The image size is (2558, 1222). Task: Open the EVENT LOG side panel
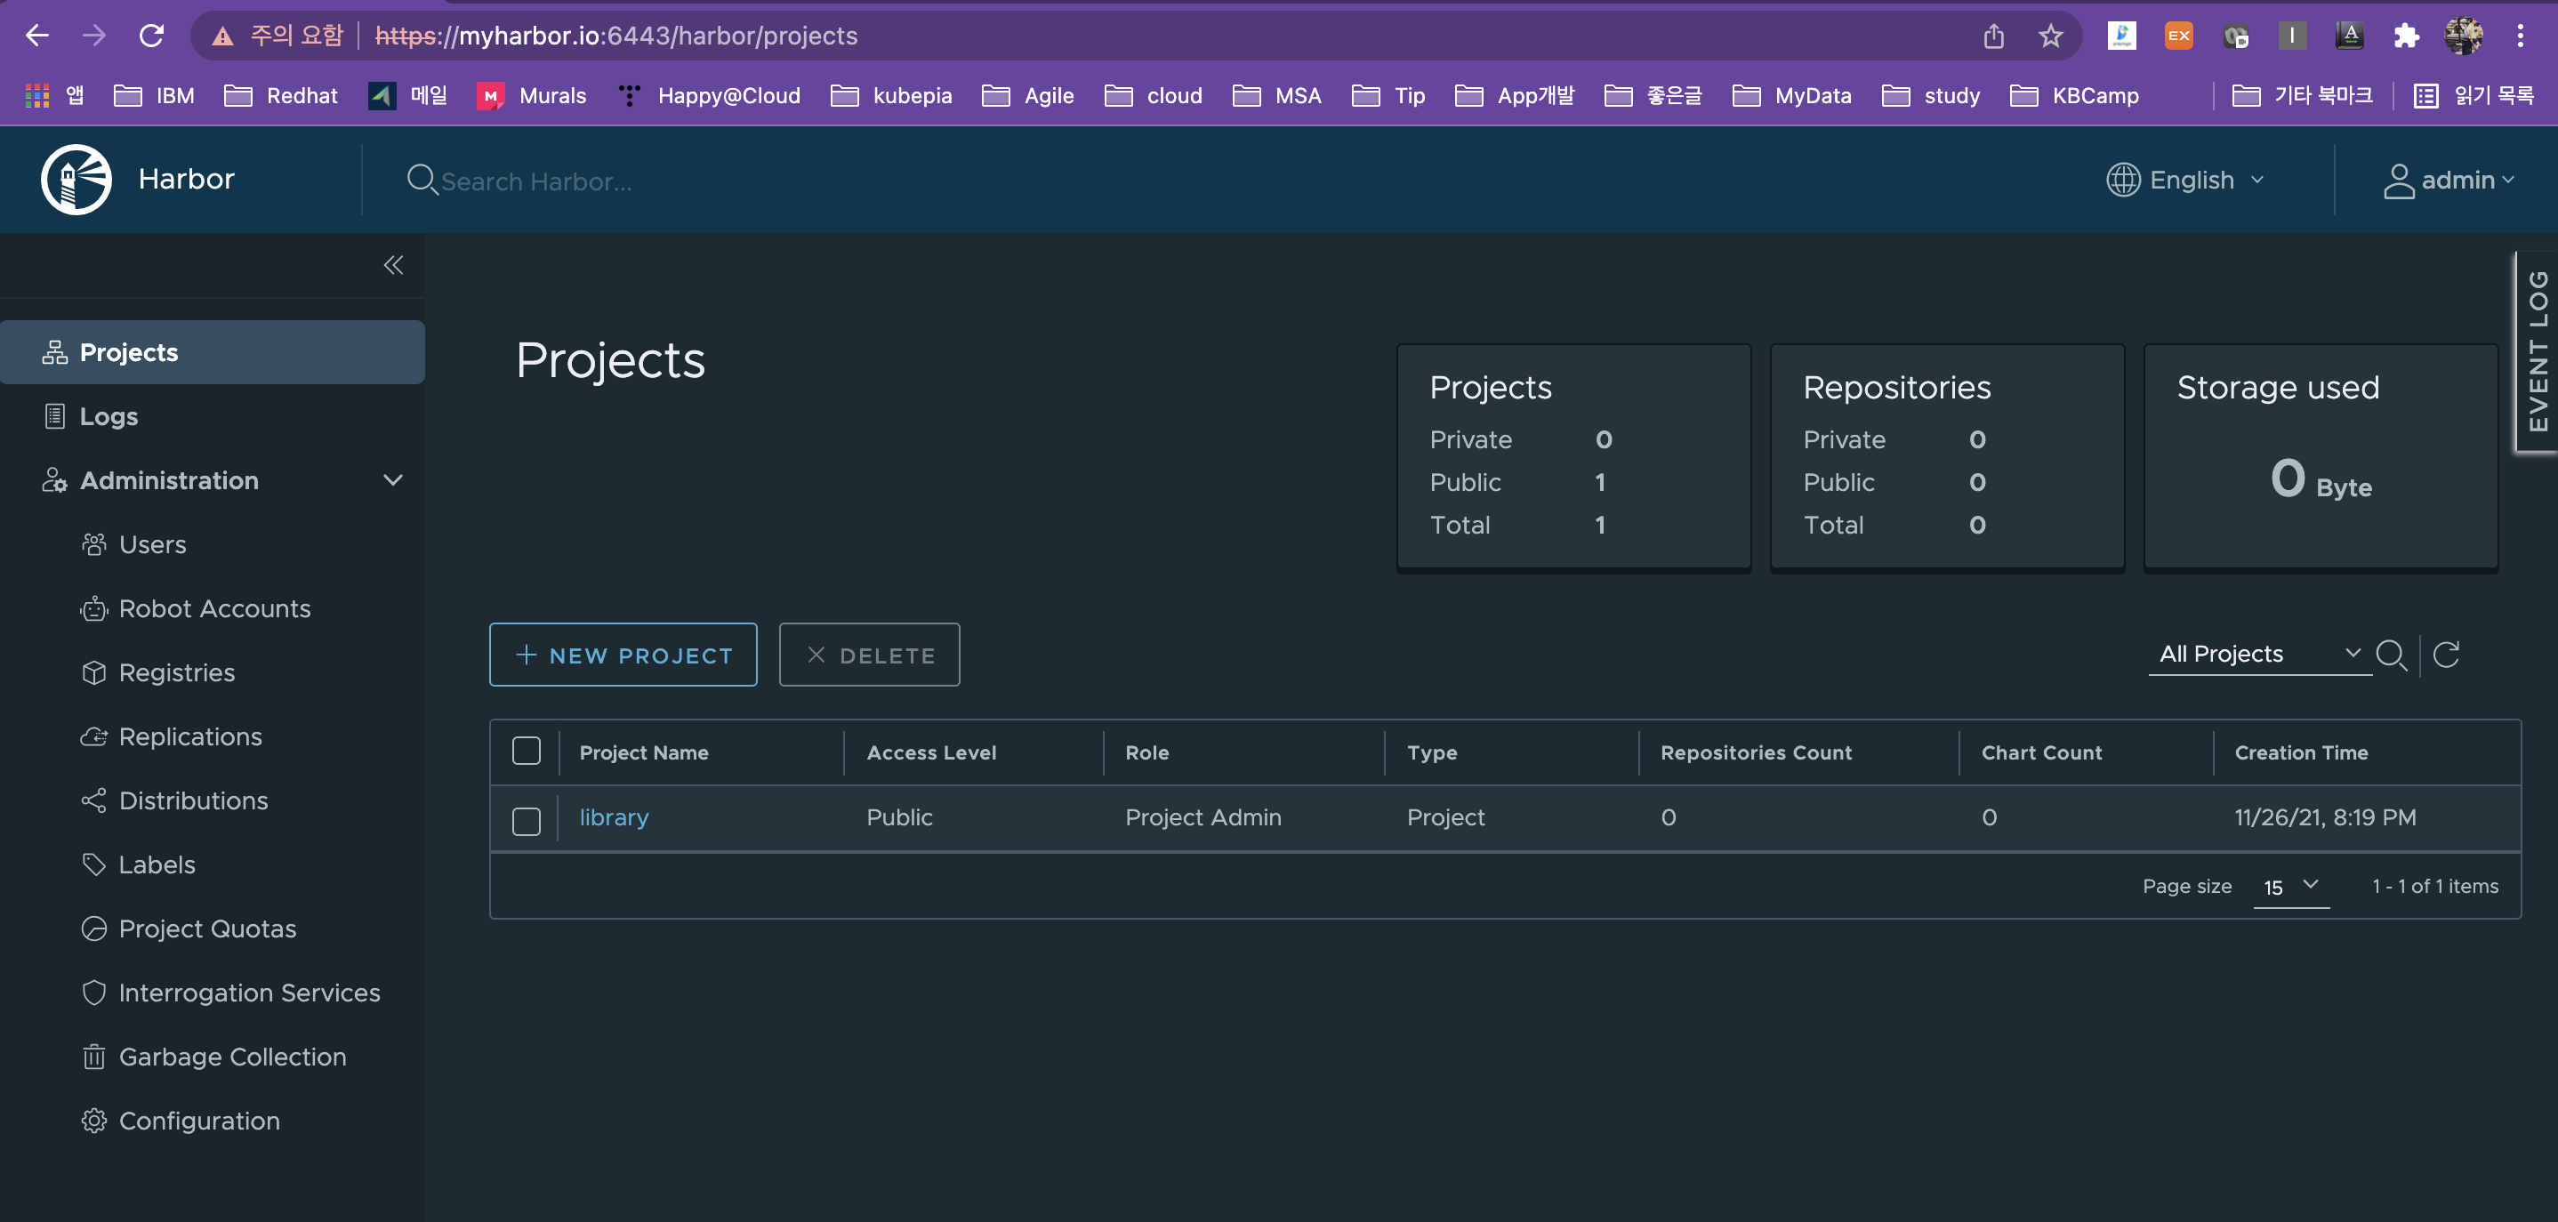(x=2538, y=351)
